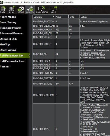110x136 pixels.
Task: Click the '0:Linear 1:Inverted 2:Hyperbolic' options
Action: point(94,21)
